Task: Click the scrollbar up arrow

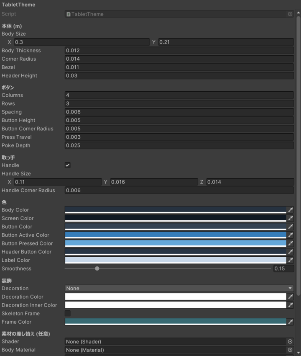Action: (298, 13)
